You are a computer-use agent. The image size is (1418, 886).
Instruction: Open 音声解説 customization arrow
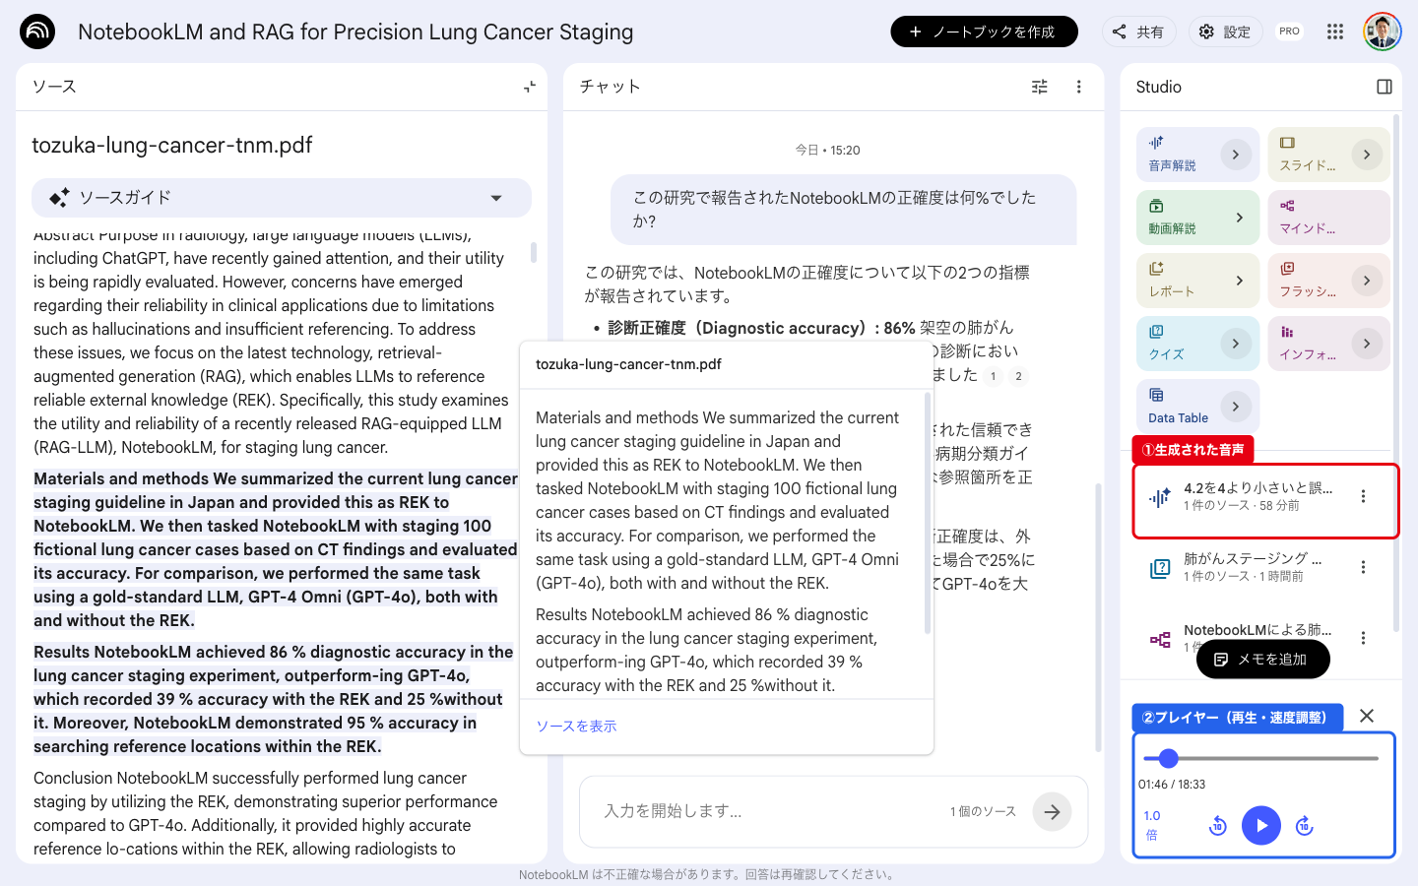[1236, 155]
